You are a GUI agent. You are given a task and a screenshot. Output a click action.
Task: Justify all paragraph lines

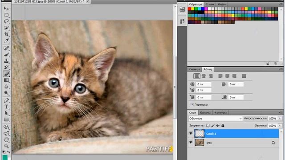(244, 76)
